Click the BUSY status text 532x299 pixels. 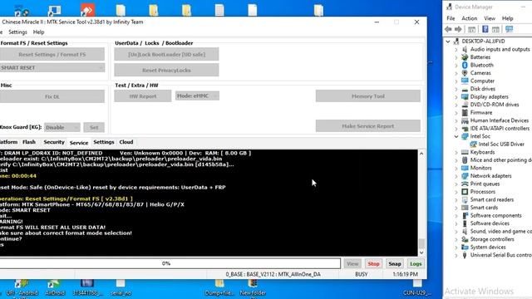click(362, 274)
